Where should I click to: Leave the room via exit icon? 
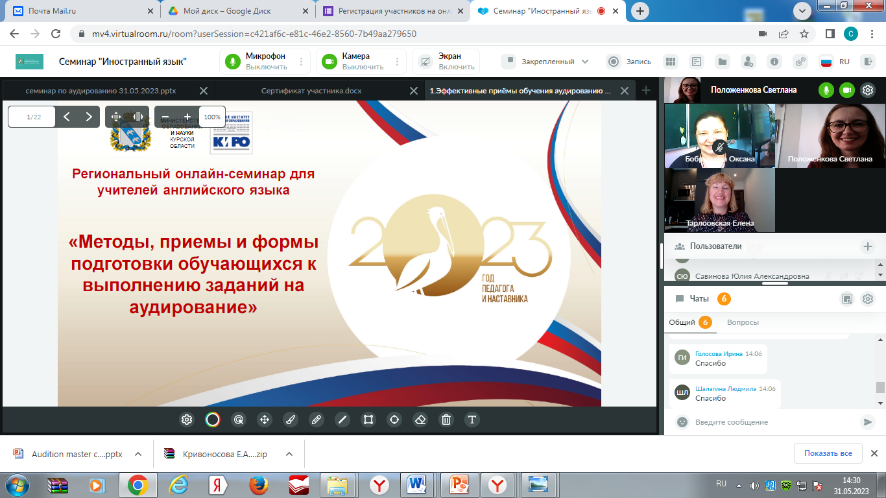[867, 62]
